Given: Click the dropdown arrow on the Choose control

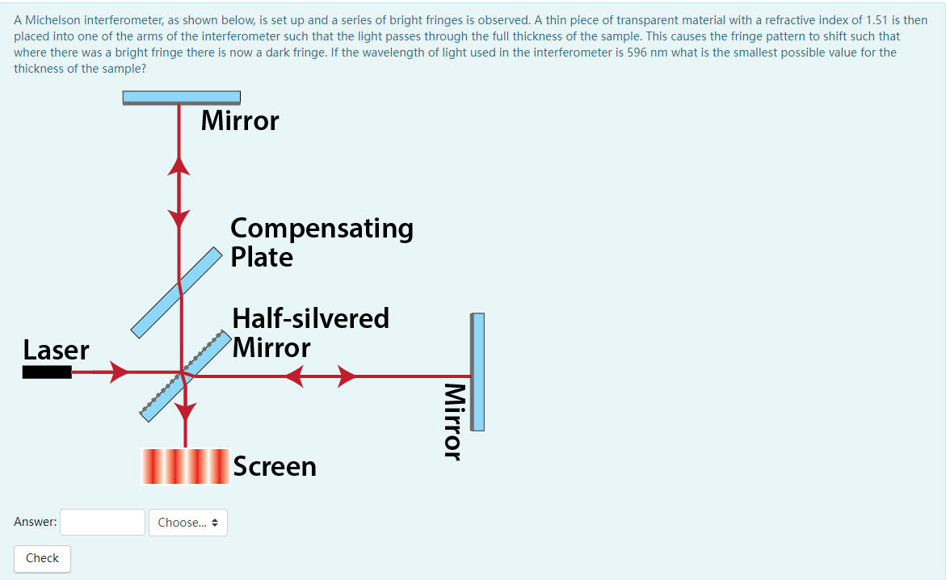Looking at the screenshot, I should tap(215, 522).
